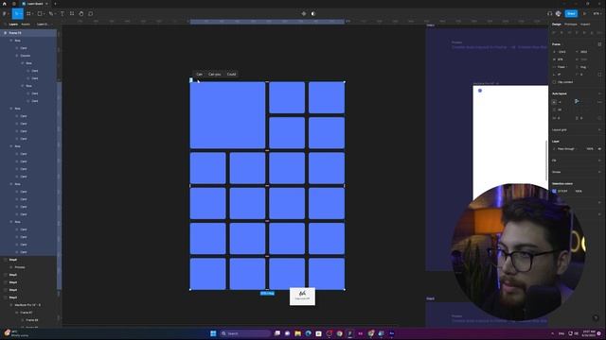Screen dimensions: 606x340
Task: Click the Use as mask icon
Action: tap(313, 13)
